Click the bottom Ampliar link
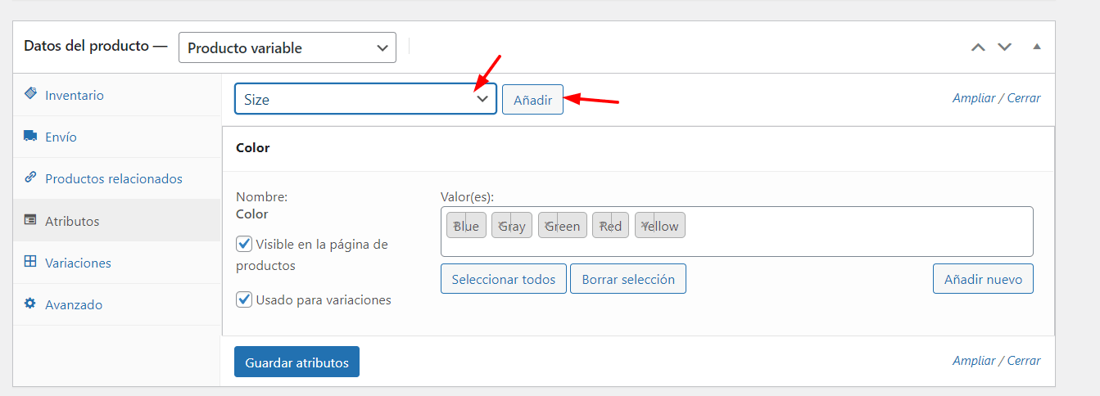 972,361
